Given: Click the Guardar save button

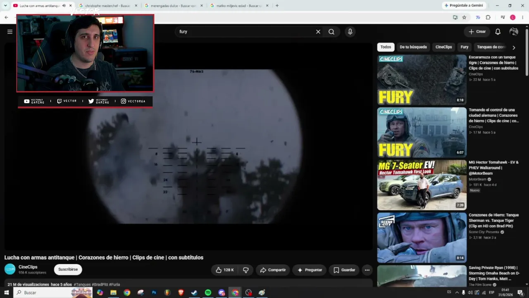Looking at the screenshot, I should pyautogui.click(x=344, y=270).
